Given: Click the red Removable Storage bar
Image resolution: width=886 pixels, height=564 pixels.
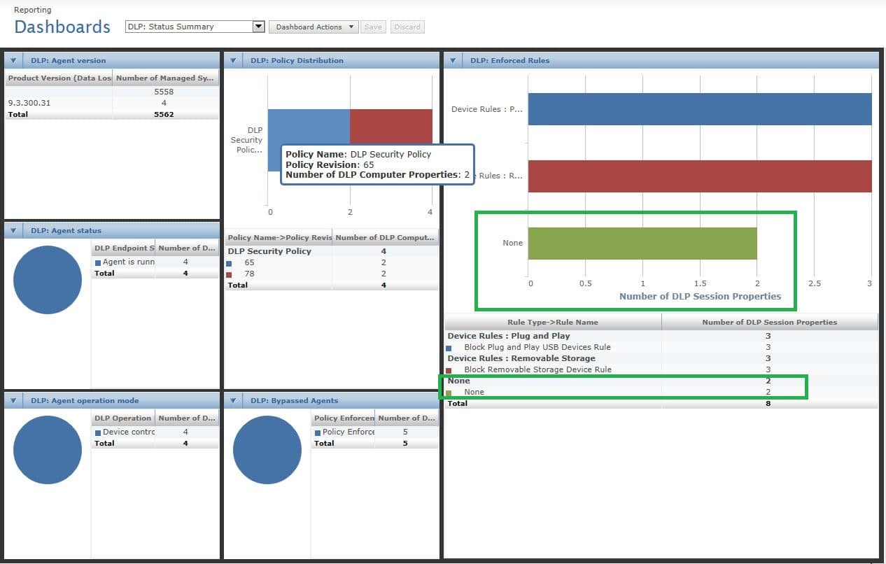Looking at the screenshot, I should coord(700,176).
